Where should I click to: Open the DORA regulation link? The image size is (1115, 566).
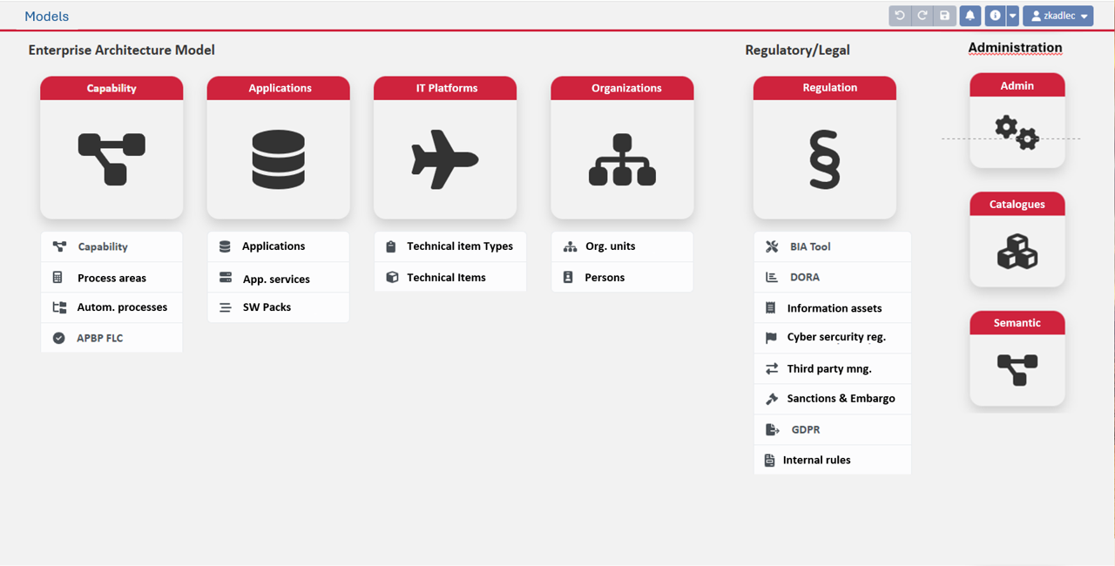[805, 277]
